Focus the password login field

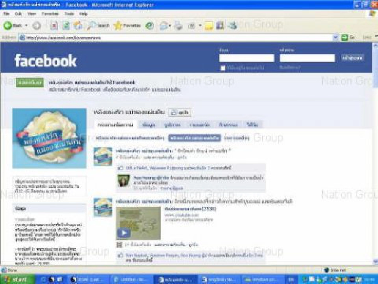307,58
